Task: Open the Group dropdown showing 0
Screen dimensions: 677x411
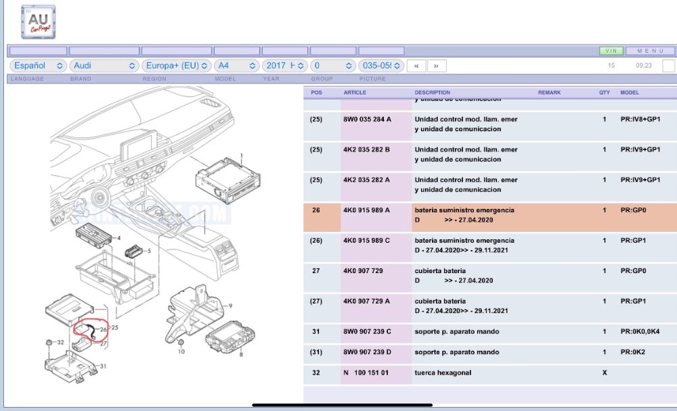Action: click(x=333, y=66)
